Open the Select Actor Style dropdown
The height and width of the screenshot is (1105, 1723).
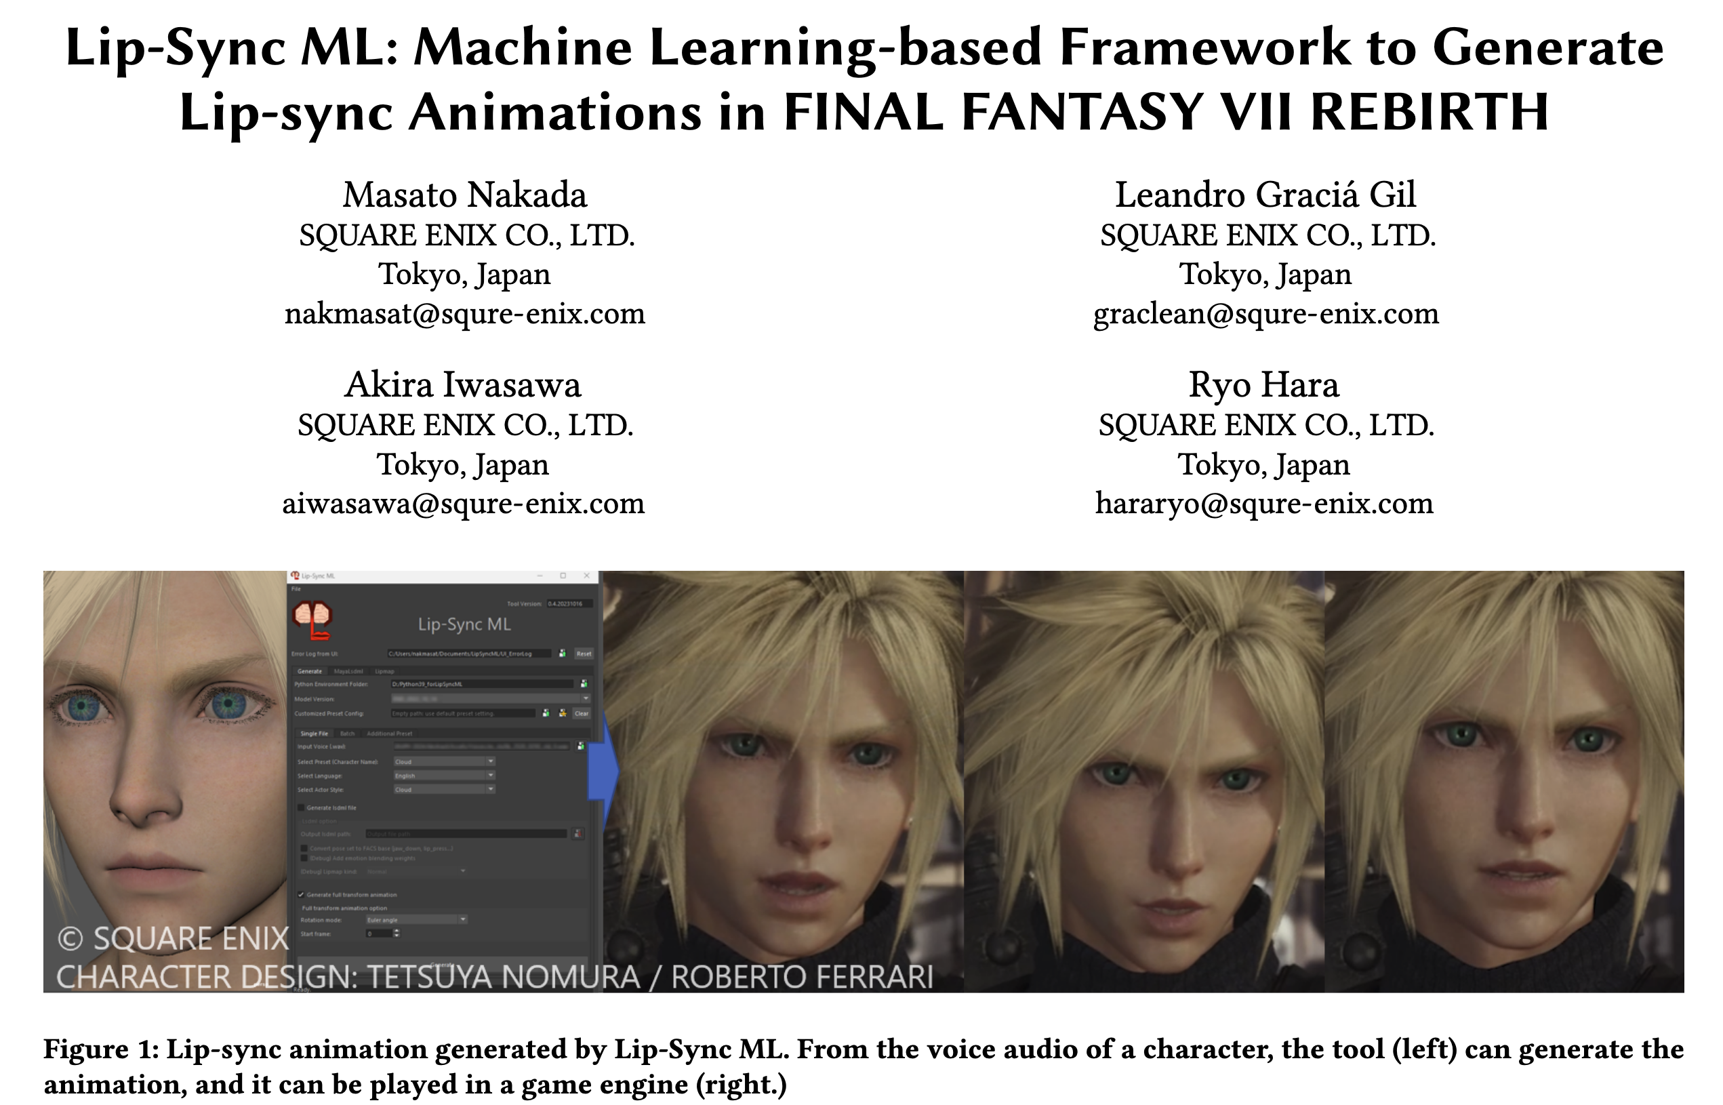pyautogui.click(x=445, y=789)
